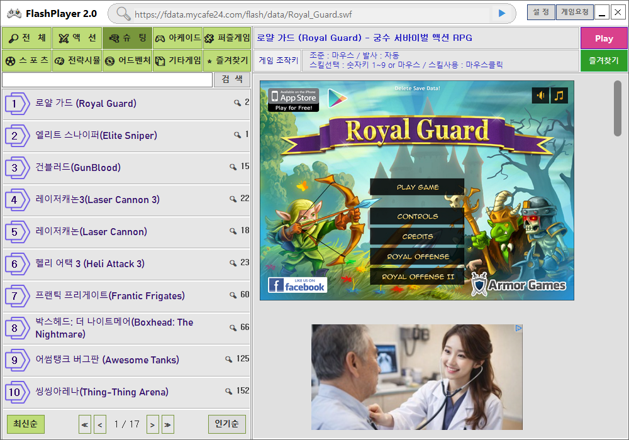Click the pink Play button
This screenshot has width=629, height=440.
[604, 38]
